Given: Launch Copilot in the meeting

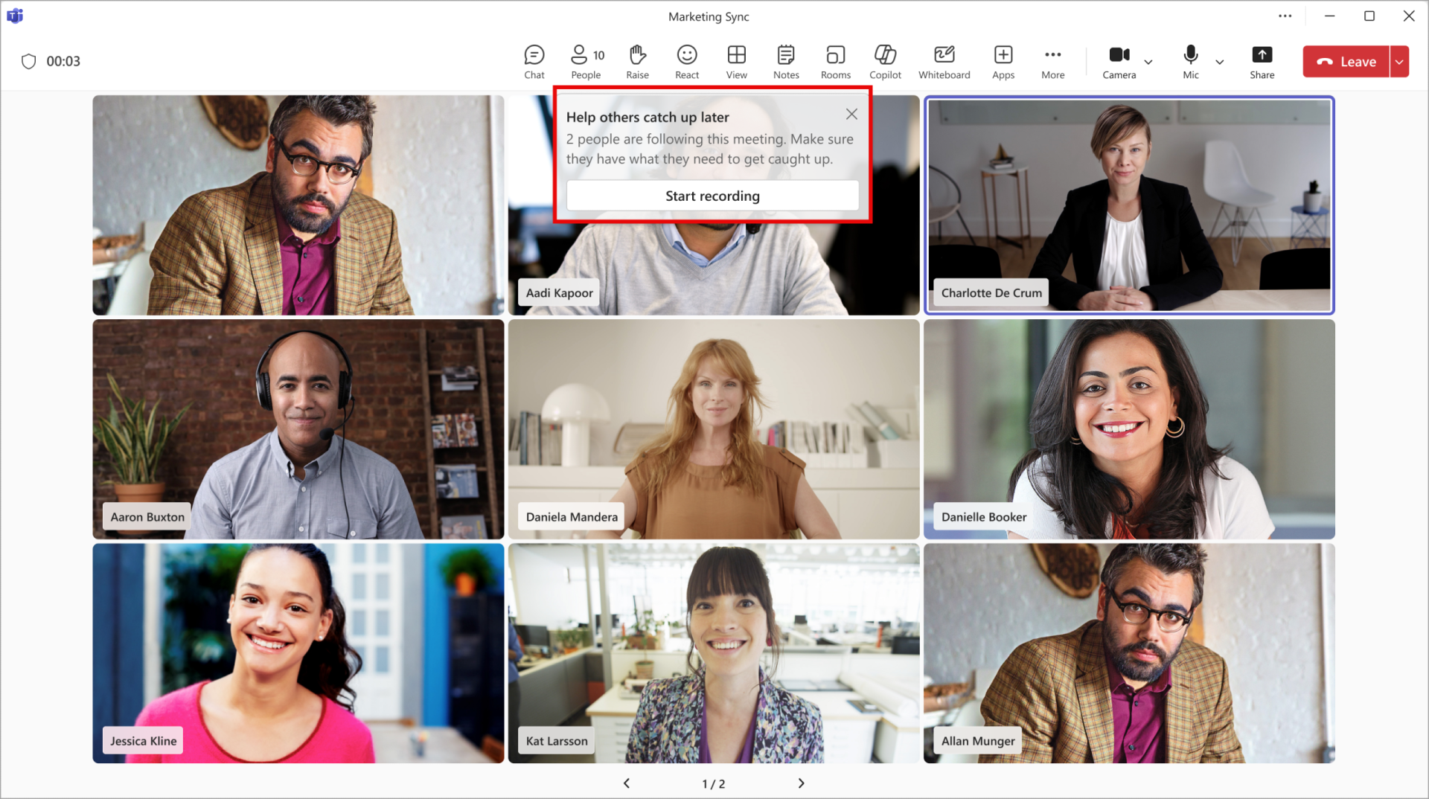Looking at the screenshot, I should [885, 62].
